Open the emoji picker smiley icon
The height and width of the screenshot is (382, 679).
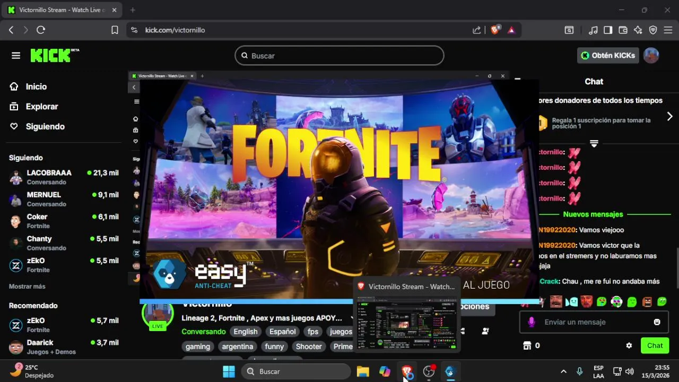click(657, 322)
